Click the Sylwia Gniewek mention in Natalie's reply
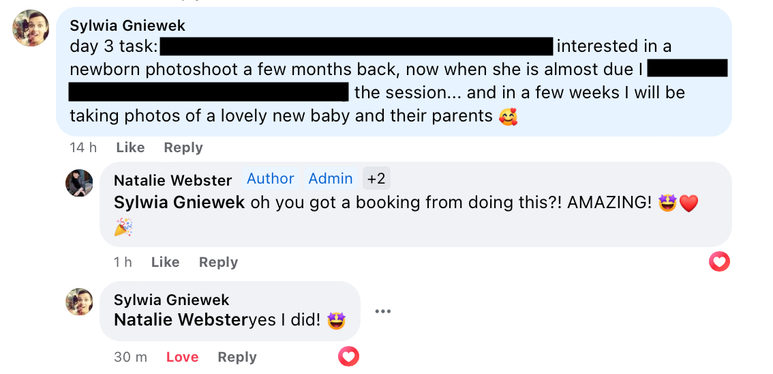This screenshot has height=374, width=773. click(x=179, y=203)
